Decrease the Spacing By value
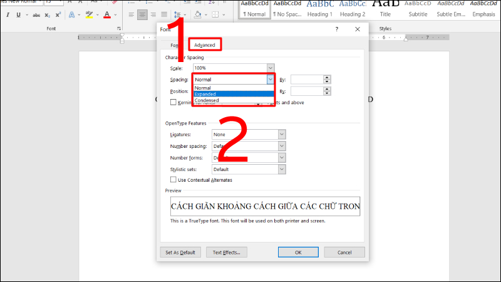The height and width of the screenshot is (282, 501). (x=326, y=81)
